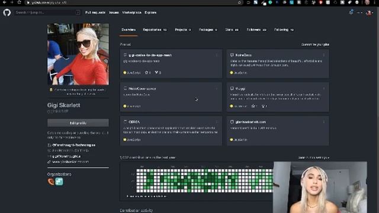Open the website URL link in sidebar
Image resolution: width=379 pixels, height=213 pixels.
70,162
